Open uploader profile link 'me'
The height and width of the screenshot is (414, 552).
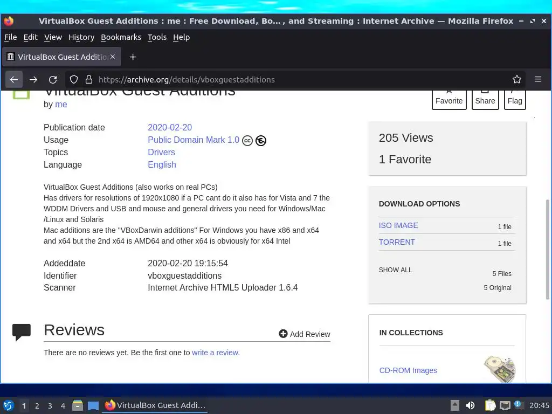tap(61, 105)
